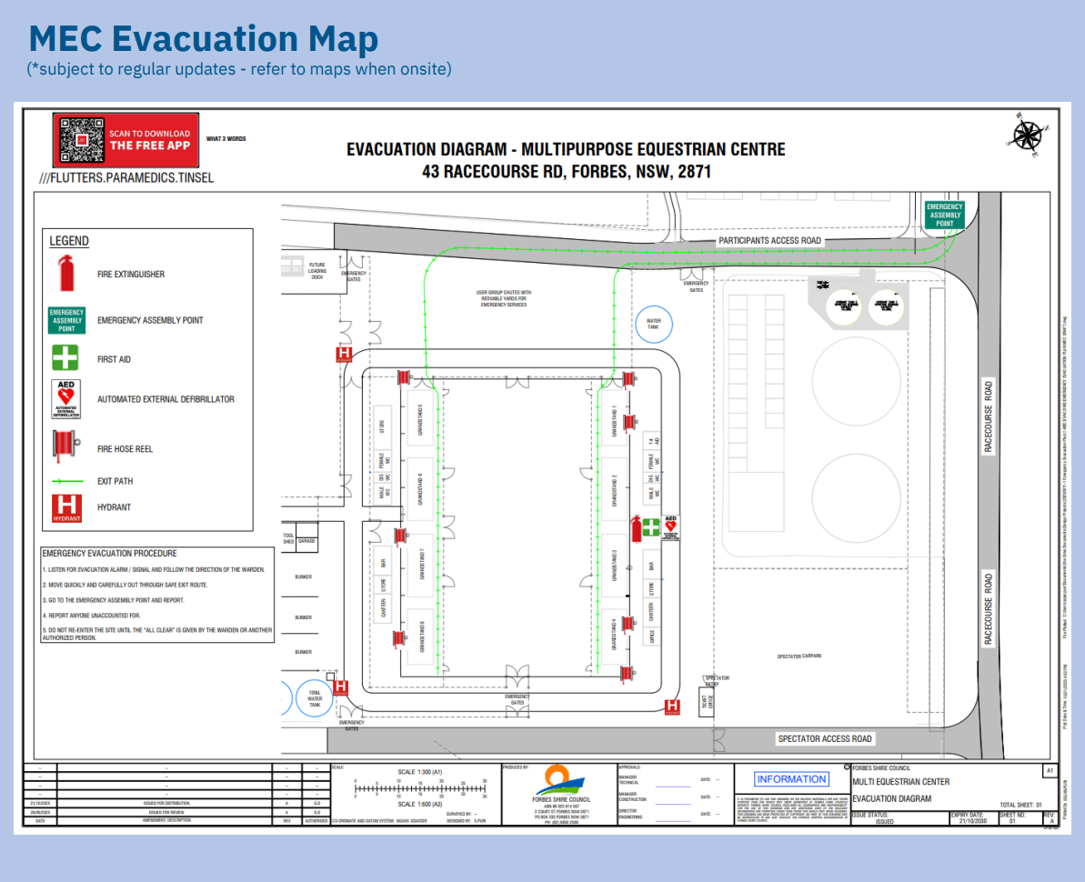
Task: Click the compass rose in the top corner
Action: point(1026,133)
